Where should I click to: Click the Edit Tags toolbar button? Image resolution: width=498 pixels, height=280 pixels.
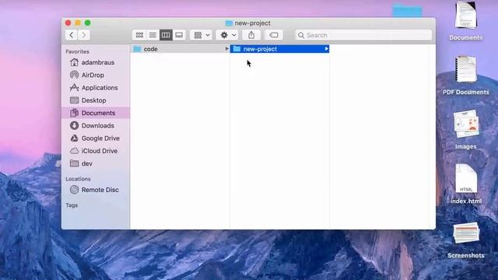pos(274,35)
